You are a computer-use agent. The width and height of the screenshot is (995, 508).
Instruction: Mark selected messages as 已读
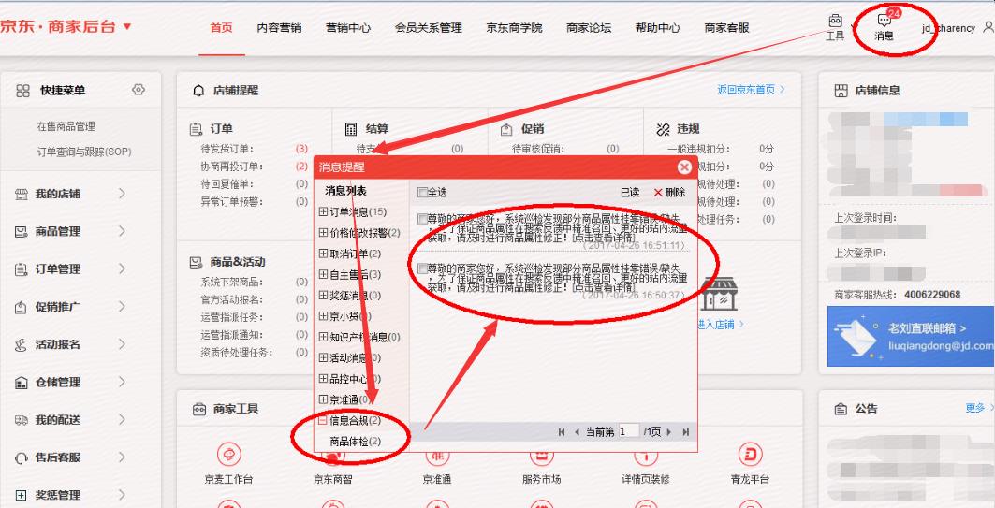tap(630, 192)
